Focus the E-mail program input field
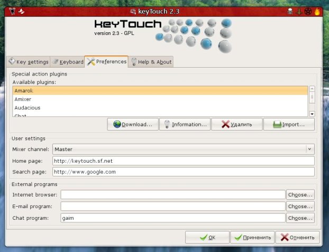The width and height of the screenshot is (329, 252). pyautogui.click(x=173, y=206)
